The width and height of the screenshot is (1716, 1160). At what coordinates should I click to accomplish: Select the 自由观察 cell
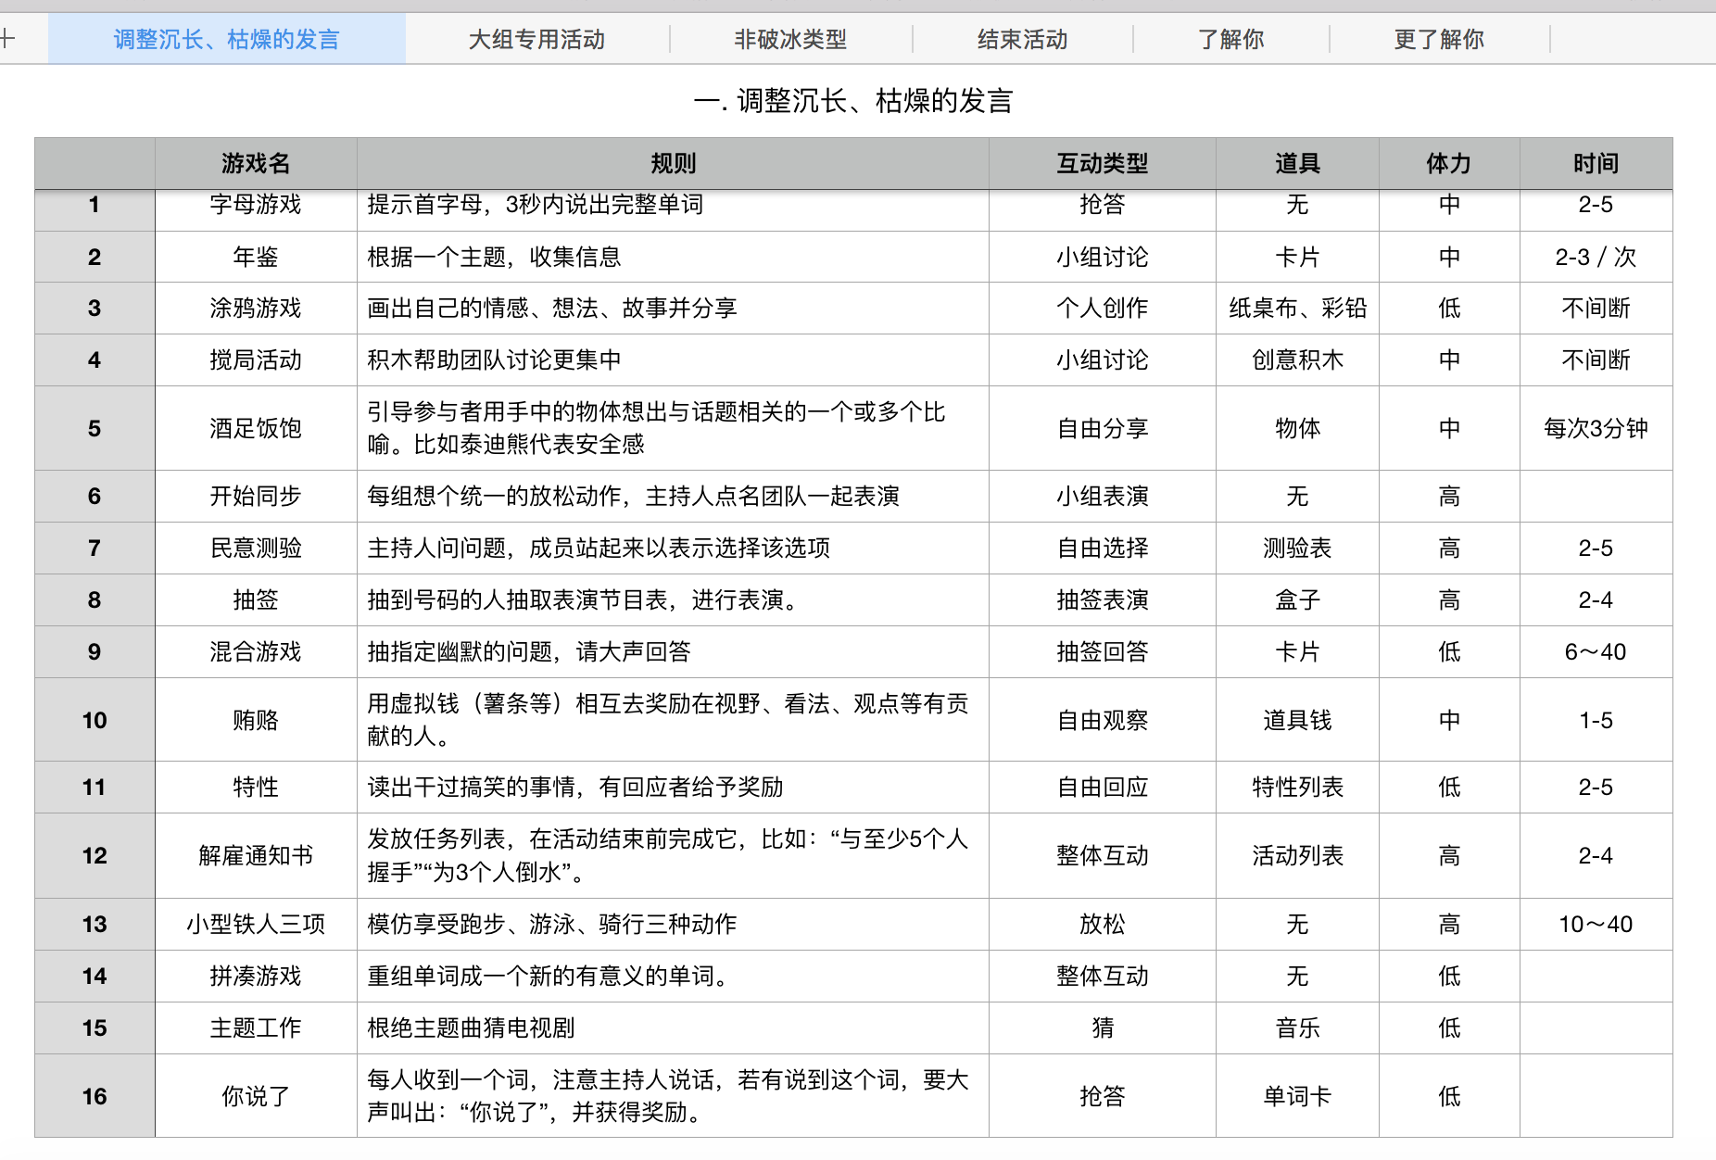tap(1103, 720)
